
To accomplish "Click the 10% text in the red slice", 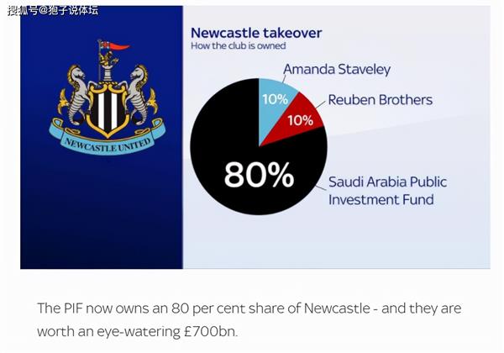I will point(300,120).
